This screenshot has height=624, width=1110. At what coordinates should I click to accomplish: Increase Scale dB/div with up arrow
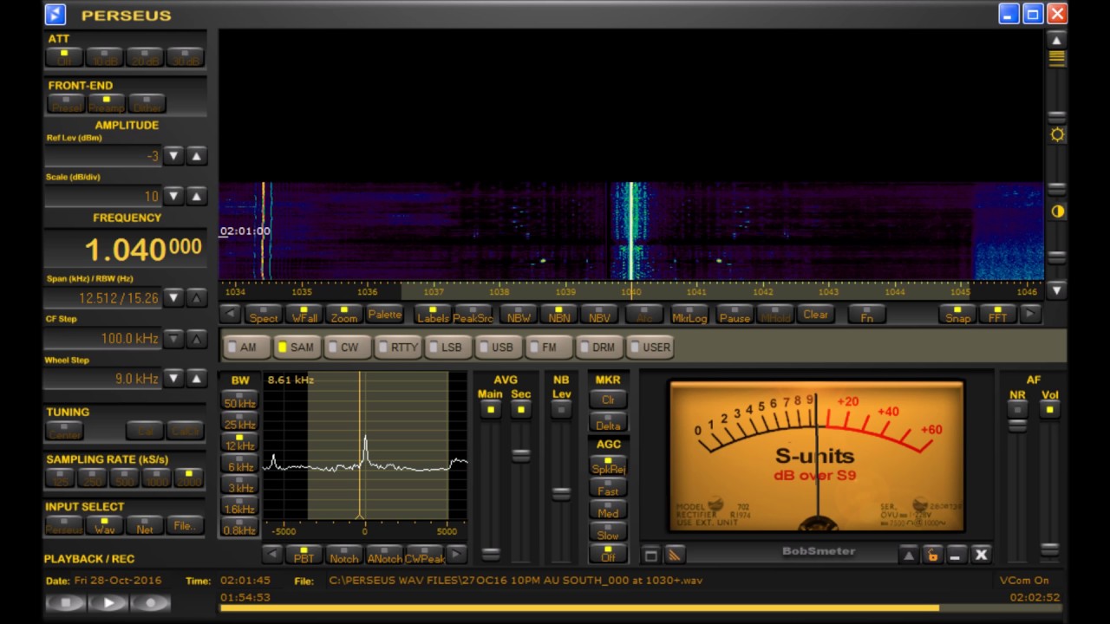(x=197, y=196)
